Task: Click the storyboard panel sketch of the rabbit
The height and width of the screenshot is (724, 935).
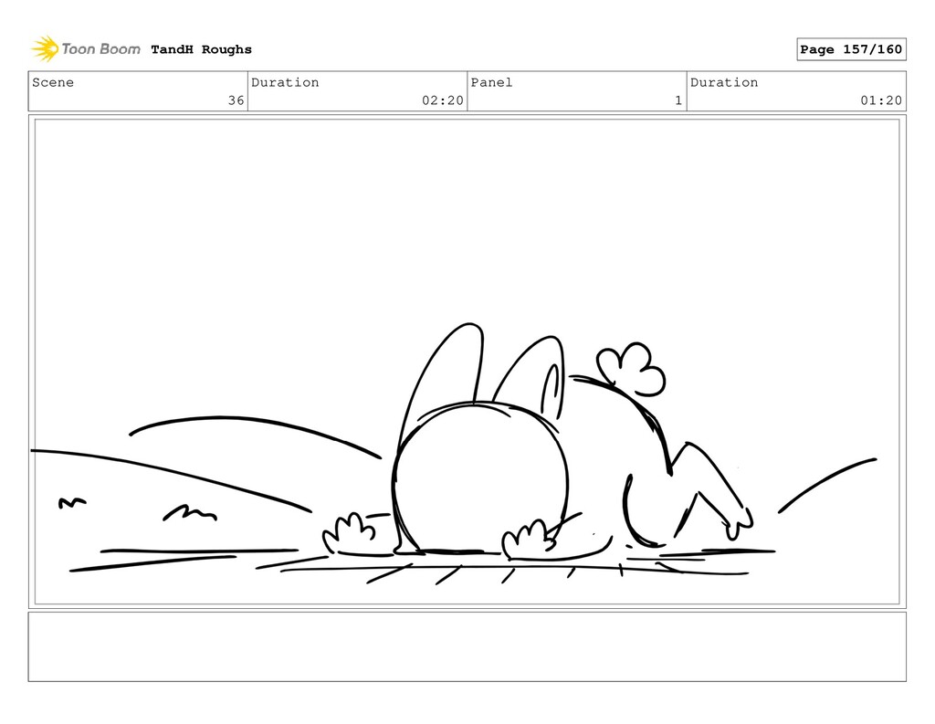Action: coord(467,362)
